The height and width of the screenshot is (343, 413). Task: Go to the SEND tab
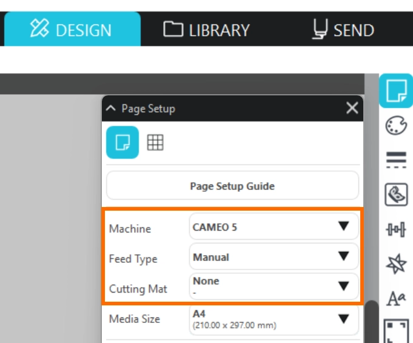(343, 30)
